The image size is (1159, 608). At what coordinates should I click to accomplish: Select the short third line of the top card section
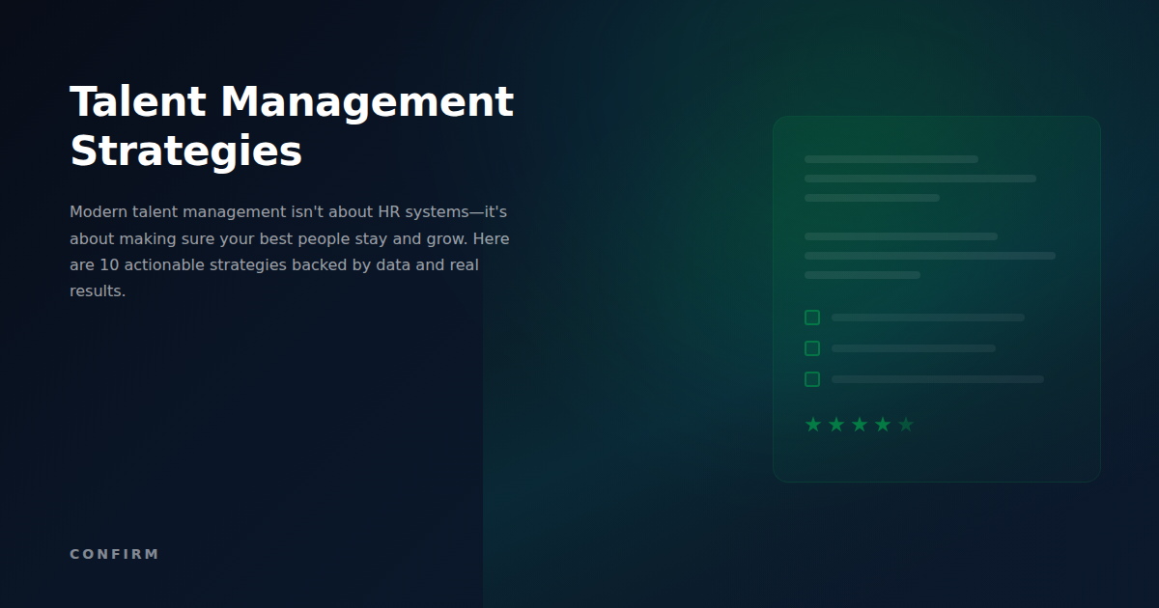tap(870, 197)
